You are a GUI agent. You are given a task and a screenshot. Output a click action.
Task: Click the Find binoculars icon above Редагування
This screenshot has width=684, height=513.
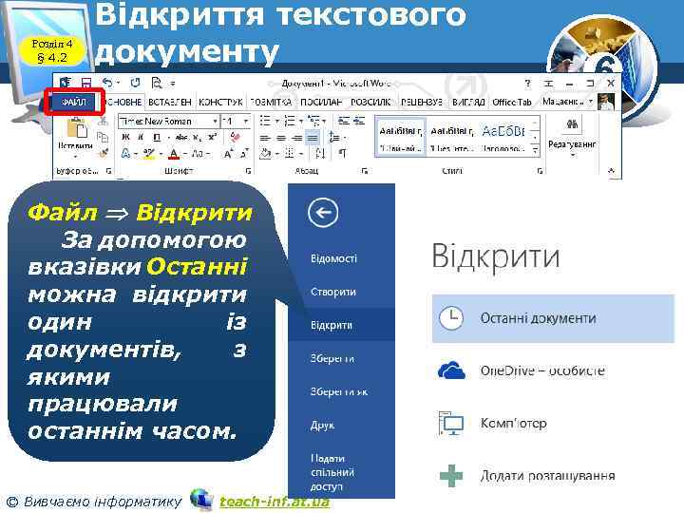pos(572,124)
